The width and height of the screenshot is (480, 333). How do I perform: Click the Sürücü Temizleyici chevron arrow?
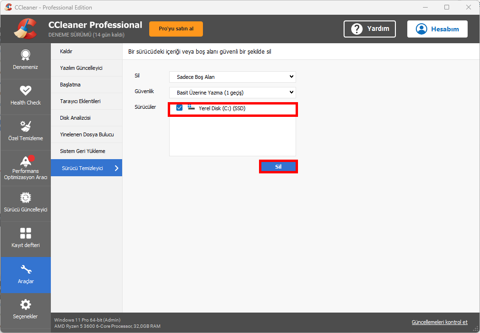click(x=116, y=168)
